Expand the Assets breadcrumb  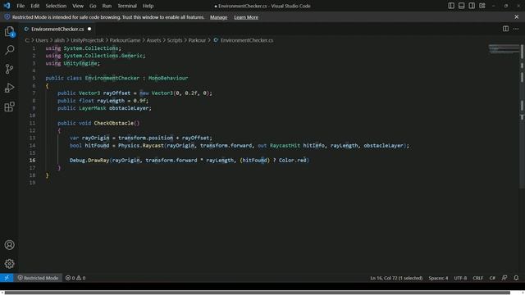pyautogui.click(x=153, y=40)
